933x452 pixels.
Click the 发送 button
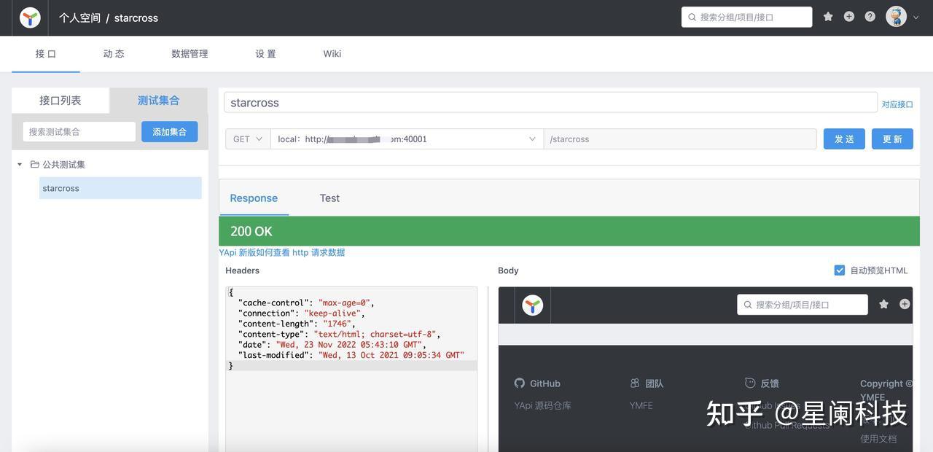[844, 139]
